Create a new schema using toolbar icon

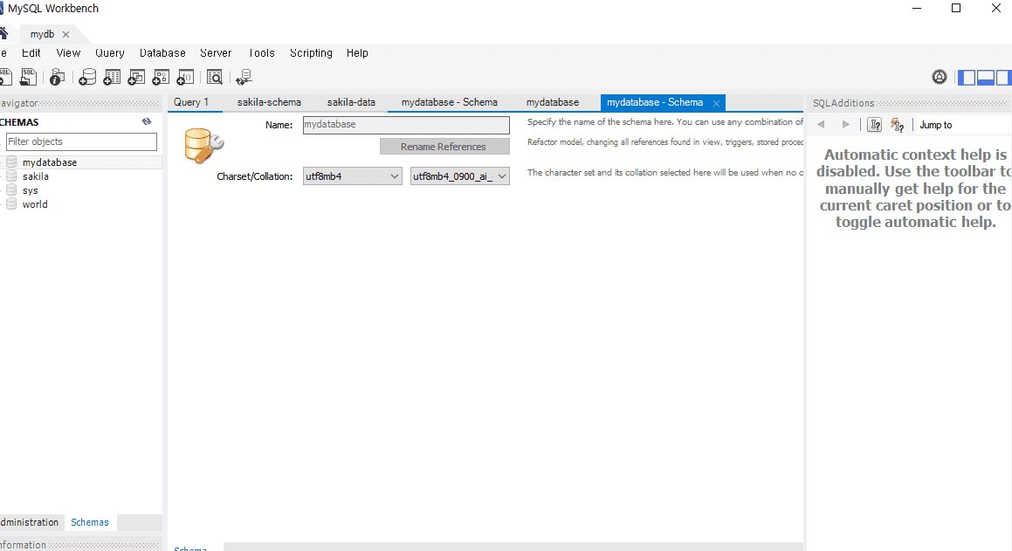coord(87,78)
